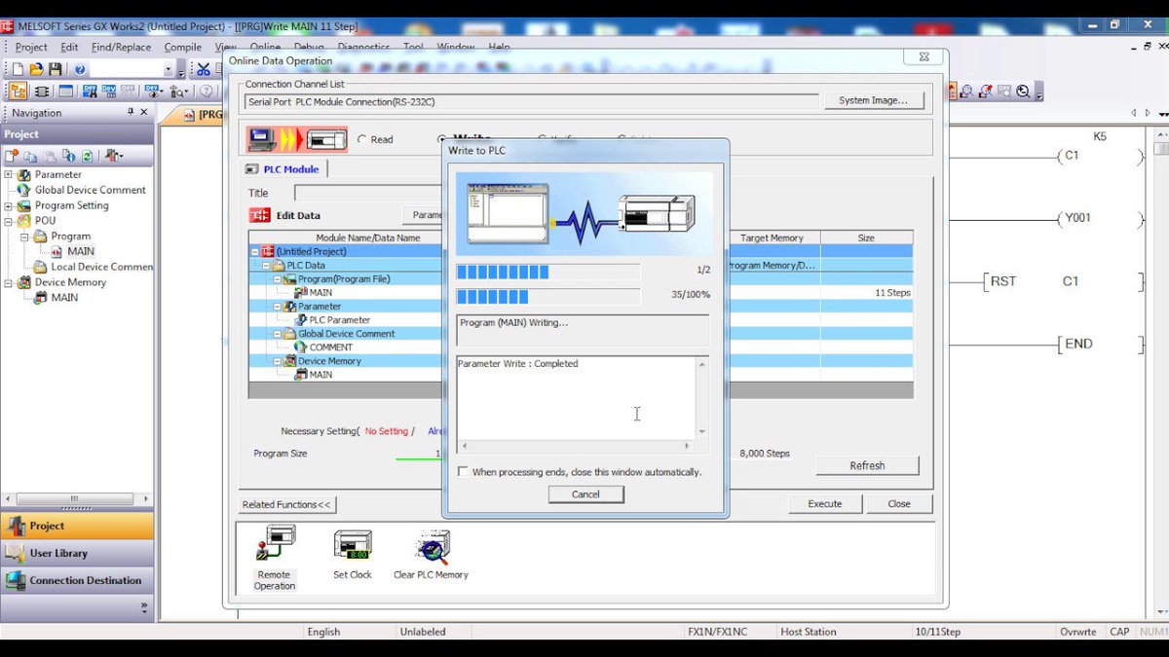The image size is (1169, 657).
Task: Click the Connection Destination icon
Action: tap(15, 580)
